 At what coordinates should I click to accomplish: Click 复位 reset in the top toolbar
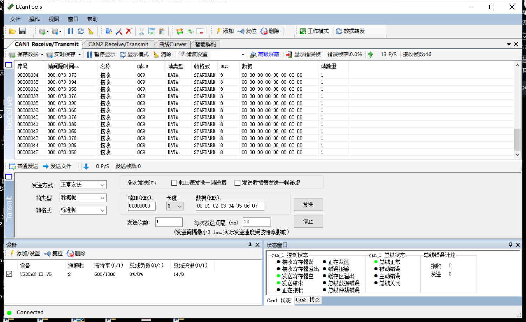point(247,31)
